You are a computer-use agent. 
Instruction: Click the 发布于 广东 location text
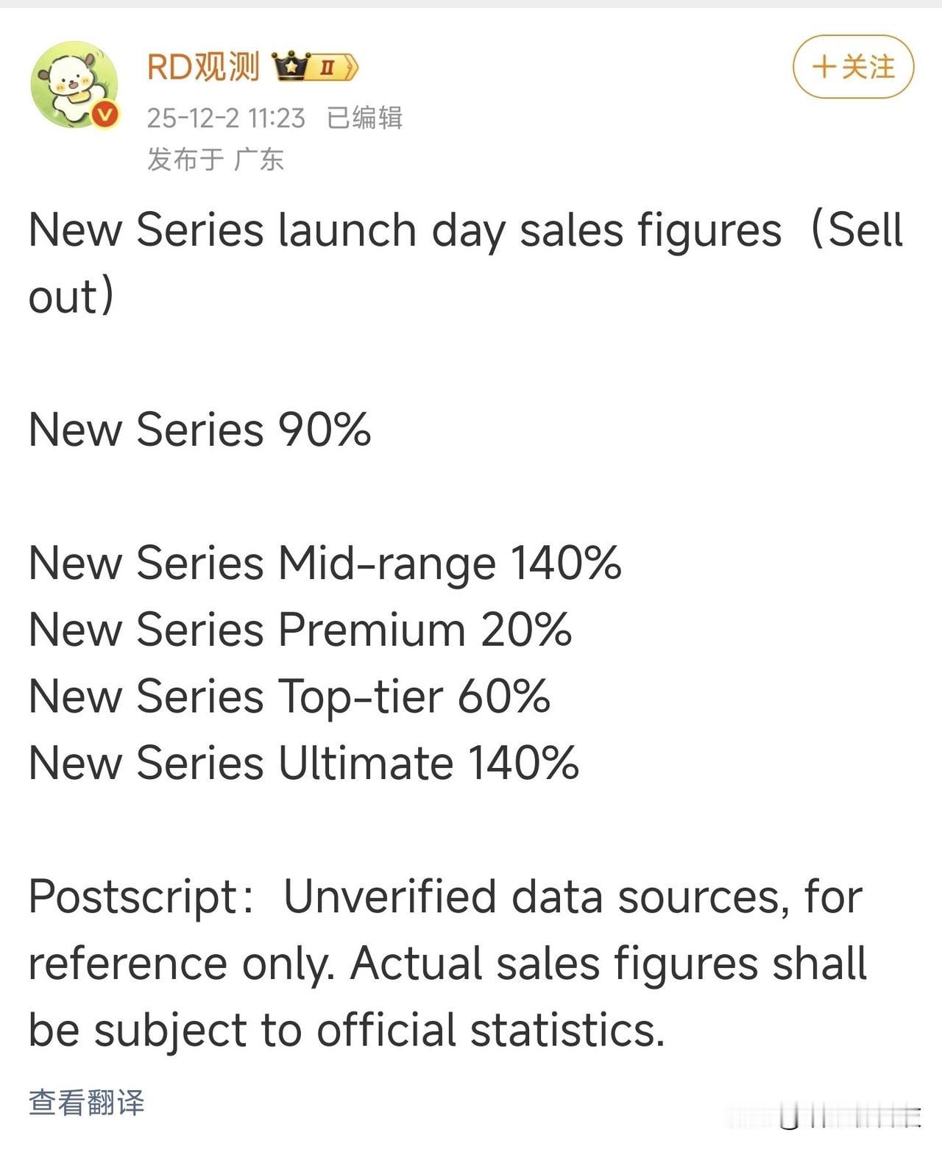[215, 159]
